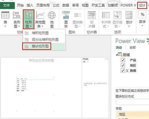The image size is (149, 119).
Task: Uncheck the 产品 field checkbox
Action: 123,60
